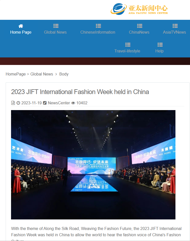Click the clock icon beside 2023-11-19

[18, 103]
